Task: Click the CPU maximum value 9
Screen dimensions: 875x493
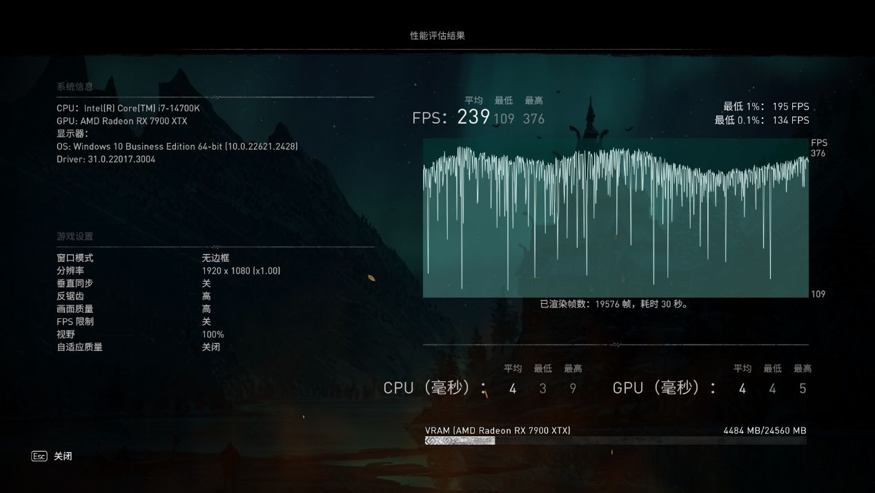Action: coord(573,389)
